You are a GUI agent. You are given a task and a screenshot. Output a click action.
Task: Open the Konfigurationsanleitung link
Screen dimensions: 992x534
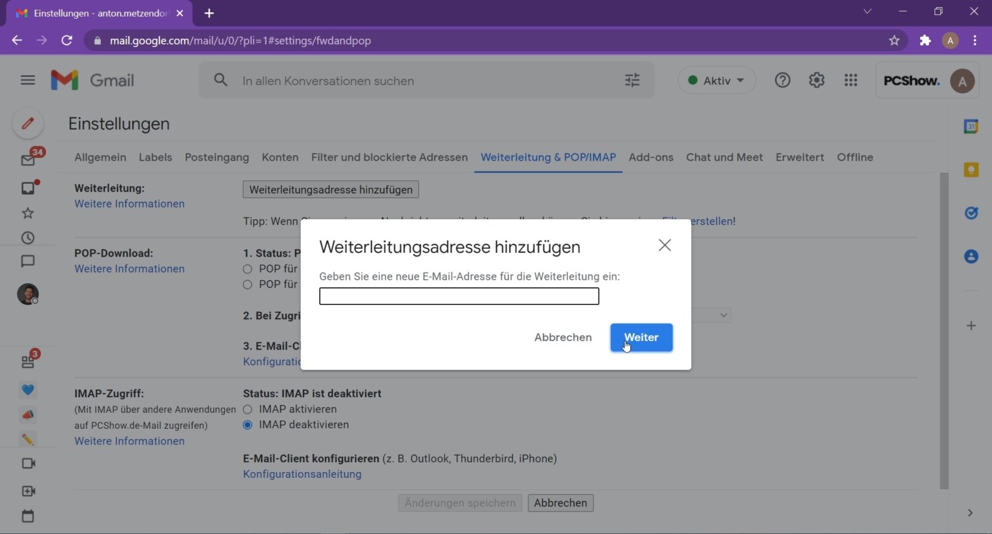[302, 473]
